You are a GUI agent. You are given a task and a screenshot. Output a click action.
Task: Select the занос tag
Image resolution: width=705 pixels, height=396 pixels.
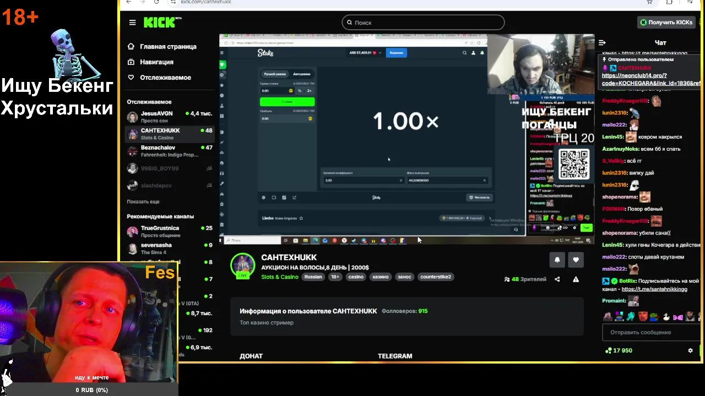pyautogui.click(x=404, y=277)
